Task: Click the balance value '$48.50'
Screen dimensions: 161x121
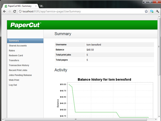Action: (x=90, y=50)
